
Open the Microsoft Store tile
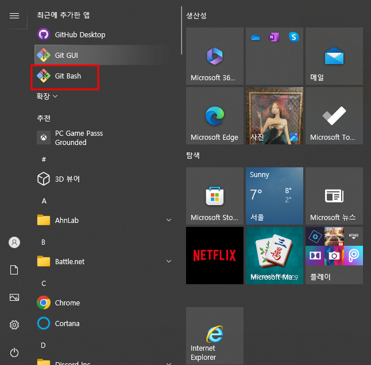pyautogui.click(x=215, y=196)
